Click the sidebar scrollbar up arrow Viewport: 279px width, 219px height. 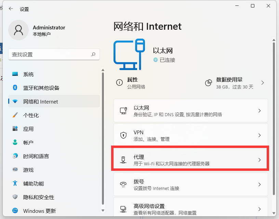tap(103, 70)
